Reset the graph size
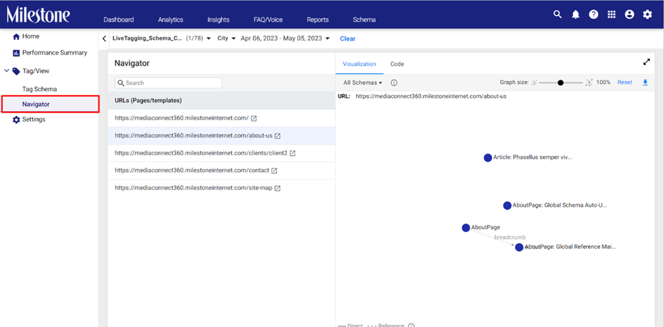This screenshot has height=327, width=664. tap(625, 82)
